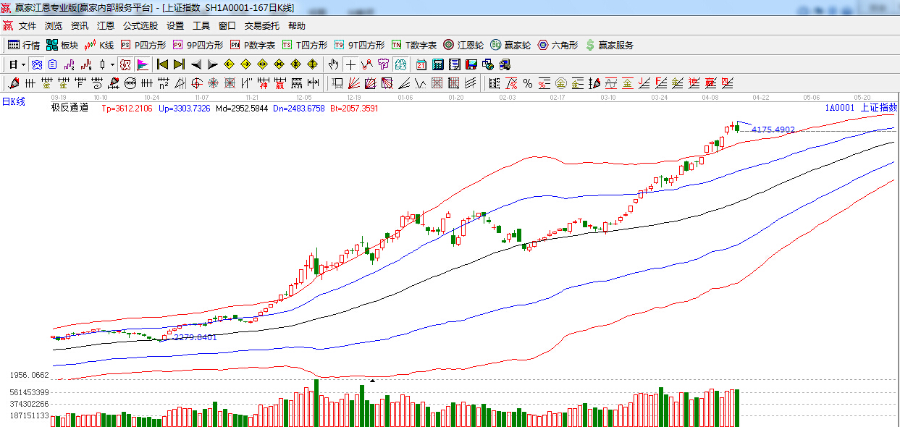Jump to first bar with skip-back arrow
This screenshot has width=900, height=427.
[162, 64]
